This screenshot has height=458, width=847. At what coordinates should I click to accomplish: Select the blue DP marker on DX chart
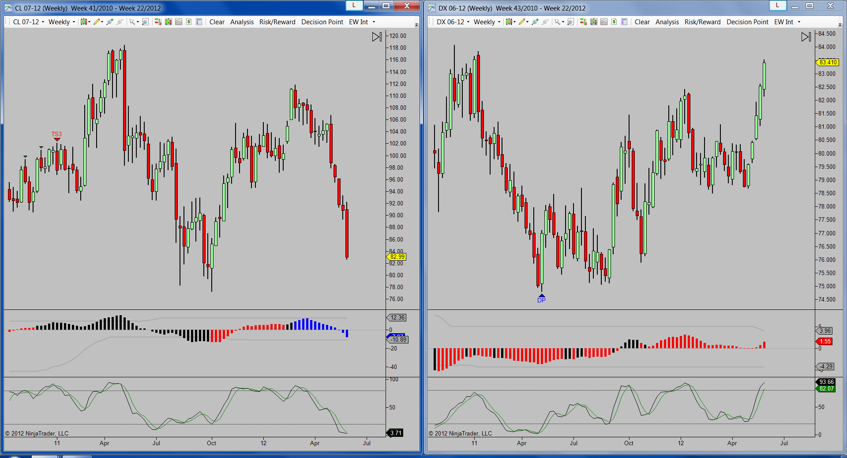(541, 298)
